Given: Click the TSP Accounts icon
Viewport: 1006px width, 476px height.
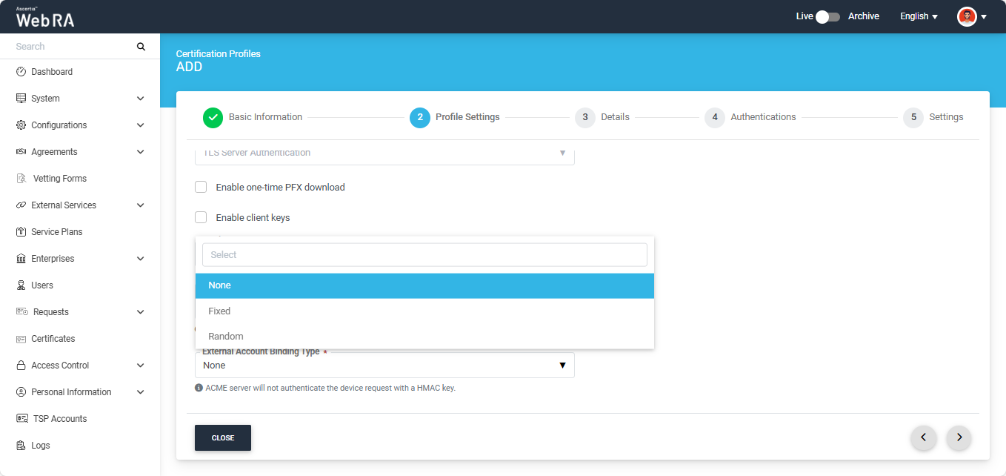Looking at the screenshot, I should 21,419.
